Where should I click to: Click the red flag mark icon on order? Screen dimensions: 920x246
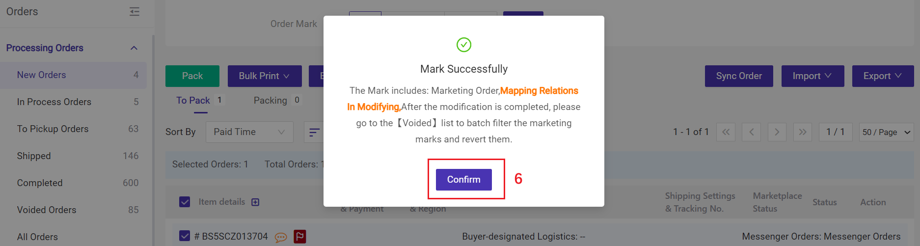300,237
